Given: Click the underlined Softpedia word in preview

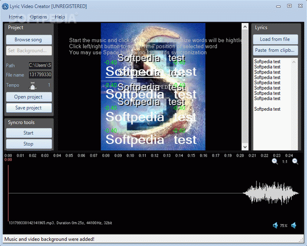Looking at the screenshot, I should 135,71.
